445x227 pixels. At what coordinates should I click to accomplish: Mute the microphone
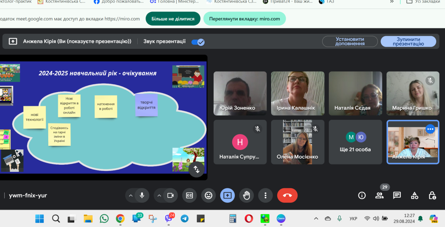point(142,195)
